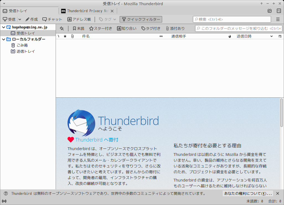
Task: Filter messages by 未読
Action: pos(78,28)
